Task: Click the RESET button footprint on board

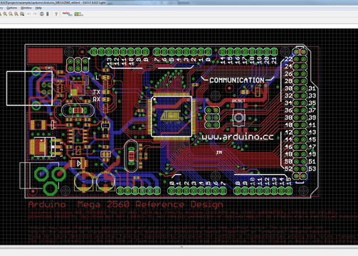Action: click(x=238, y=117)
